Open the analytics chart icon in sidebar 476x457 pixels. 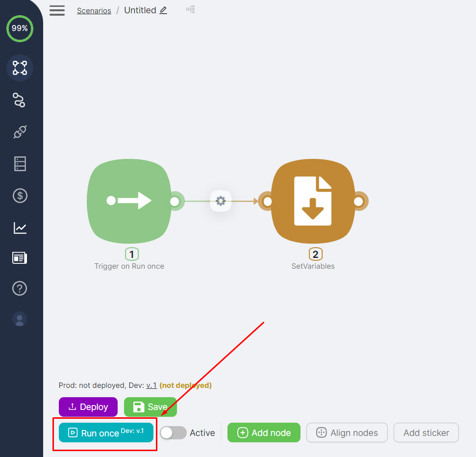(20, 228)
